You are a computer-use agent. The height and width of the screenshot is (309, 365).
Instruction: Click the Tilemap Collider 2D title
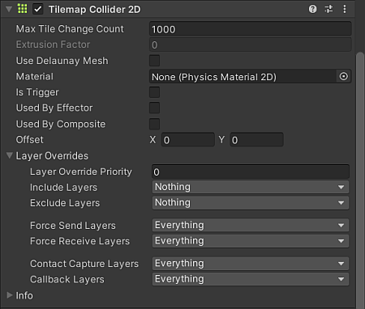(95, 10)
